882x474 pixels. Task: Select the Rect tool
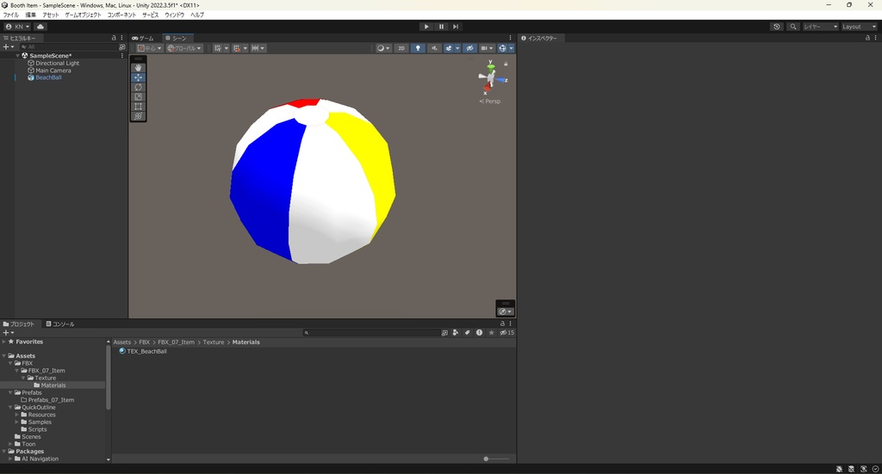click(138, 106)
